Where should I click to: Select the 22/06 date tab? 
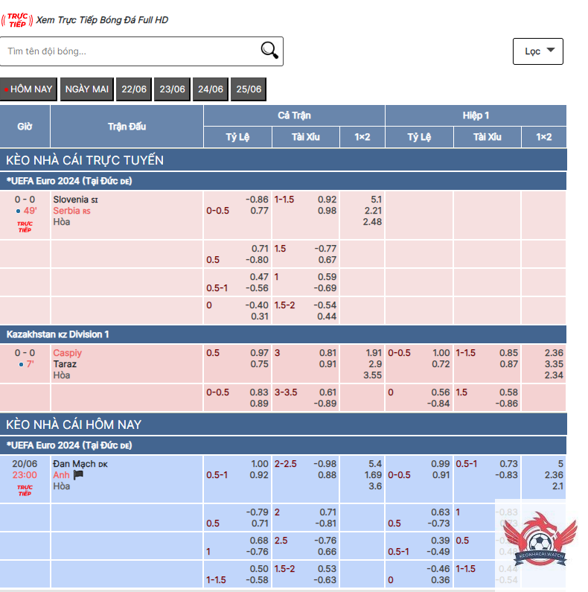(134, 89)
